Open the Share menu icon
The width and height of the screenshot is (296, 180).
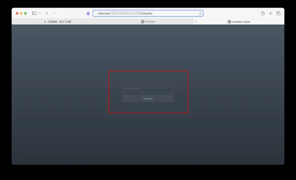(x=263, y=13)
